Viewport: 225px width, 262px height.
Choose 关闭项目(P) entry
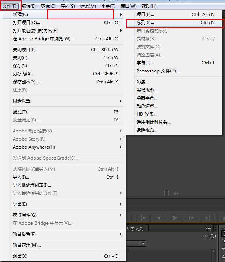click(x=62, y=50)
